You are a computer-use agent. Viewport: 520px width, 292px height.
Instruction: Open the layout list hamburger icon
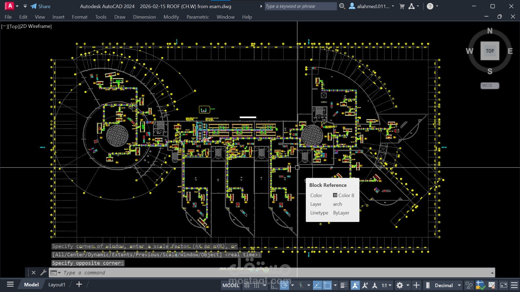tap(10, 285)
